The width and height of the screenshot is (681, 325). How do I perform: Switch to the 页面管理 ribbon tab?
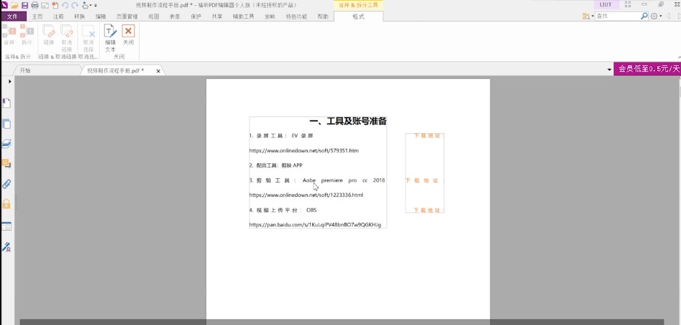point(127,16)
